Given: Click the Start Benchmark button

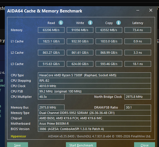Looking at the screenshot, I should (81, 145).
